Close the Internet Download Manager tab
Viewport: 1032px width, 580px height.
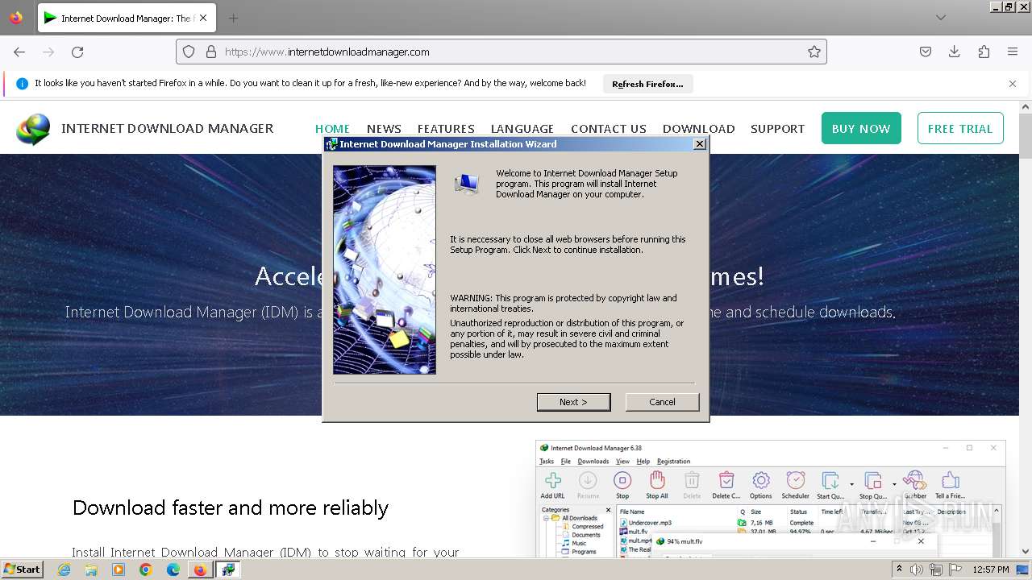(x=202, y=18)
